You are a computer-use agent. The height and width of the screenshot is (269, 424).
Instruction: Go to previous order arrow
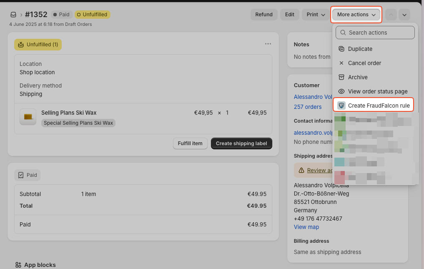391,15
